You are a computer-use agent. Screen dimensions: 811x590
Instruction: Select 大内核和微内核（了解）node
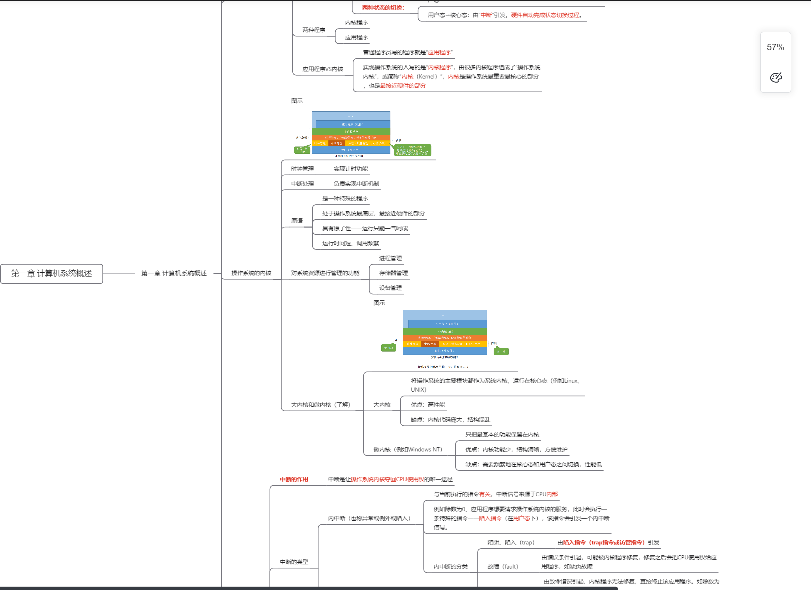pos(321,405)
